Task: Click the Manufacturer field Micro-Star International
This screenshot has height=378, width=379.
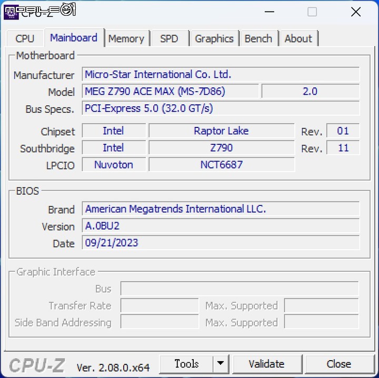Action: tap(221, 74)
